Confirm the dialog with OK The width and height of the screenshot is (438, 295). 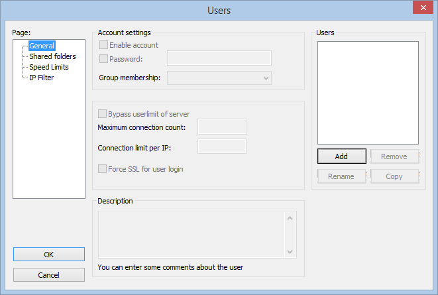[x=49, y=254]
